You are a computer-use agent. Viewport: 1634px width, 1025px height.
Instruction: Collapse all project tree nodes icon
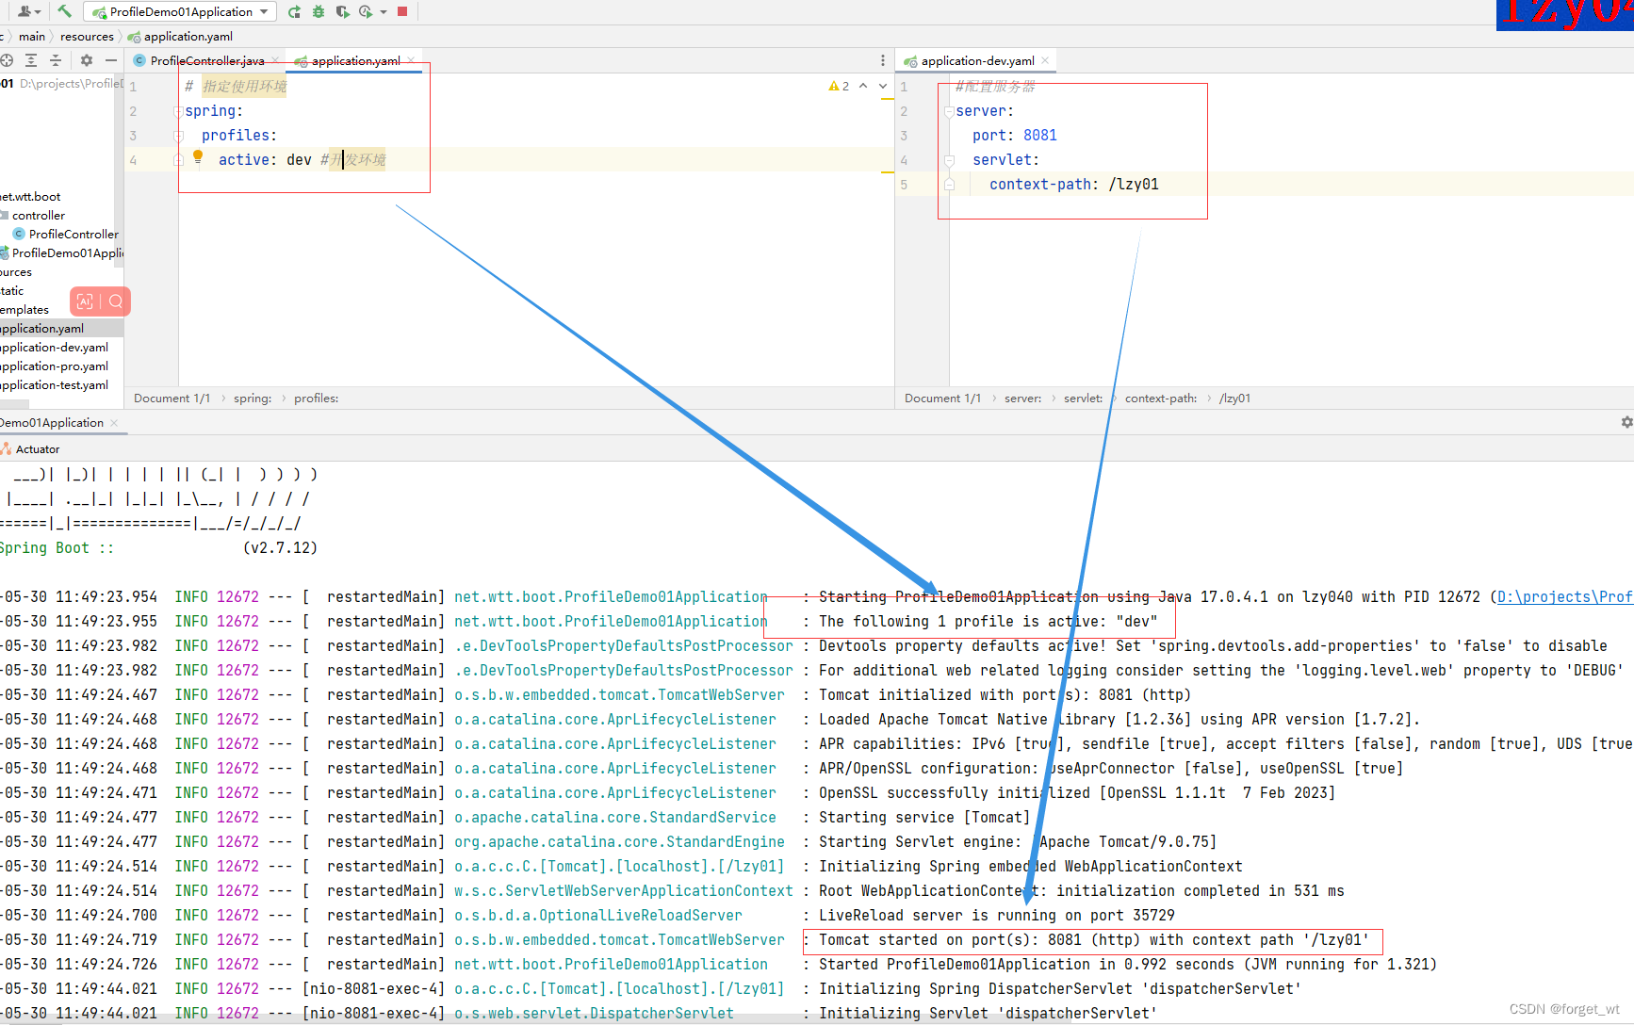56,60
